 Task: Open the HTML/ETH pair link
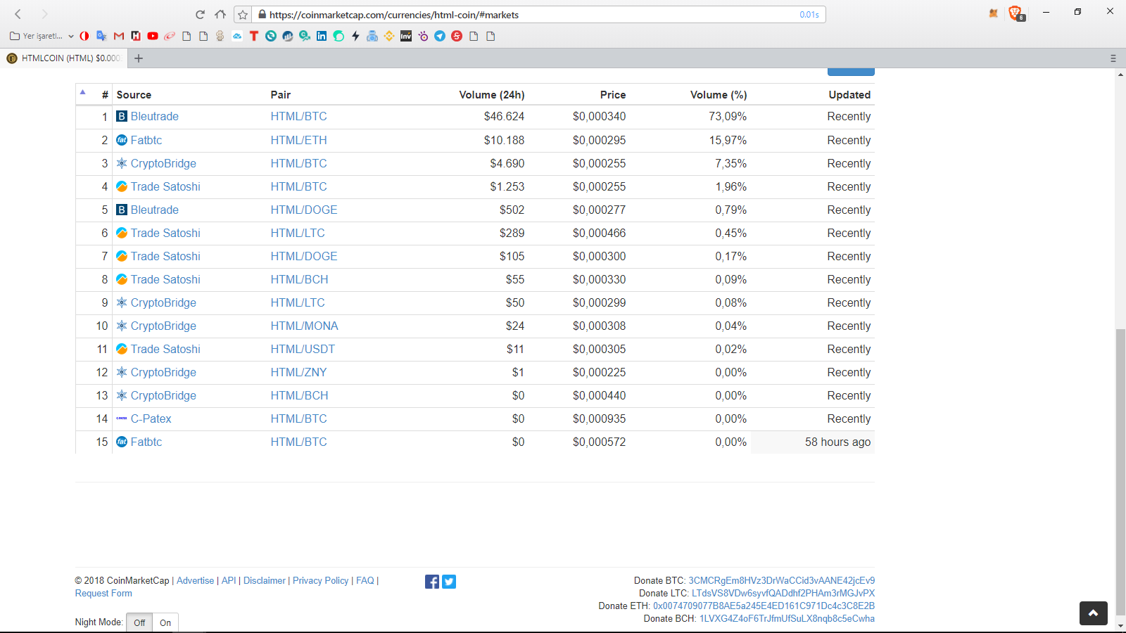(x=299, y=141)
